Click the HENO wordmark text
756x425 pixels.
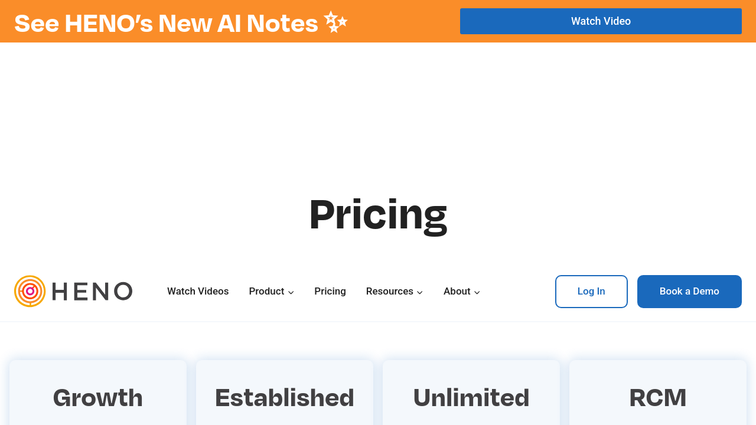pos(92,292)
